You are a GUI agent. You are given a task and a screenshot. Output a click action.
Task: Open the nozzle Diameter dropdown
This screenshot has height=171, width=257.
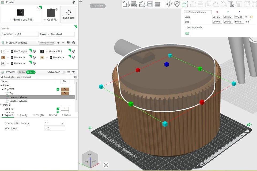click(x=26, y=34)
